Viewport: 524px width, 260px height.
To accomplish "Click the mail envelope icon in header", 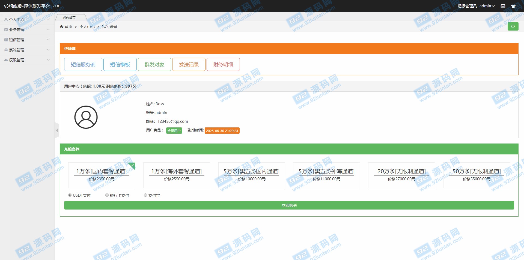I will tap(503, 6).
